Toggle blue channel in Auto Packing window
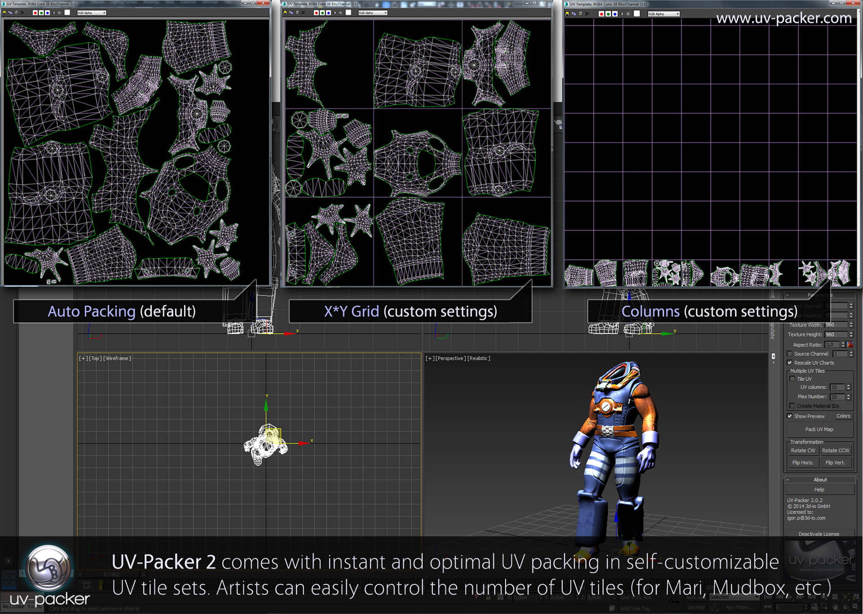 pyautogui.click(x=47, y=13)
